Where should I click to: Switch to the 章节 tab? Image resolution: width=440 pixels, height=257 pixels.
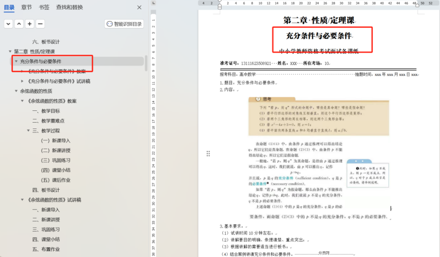26,7
